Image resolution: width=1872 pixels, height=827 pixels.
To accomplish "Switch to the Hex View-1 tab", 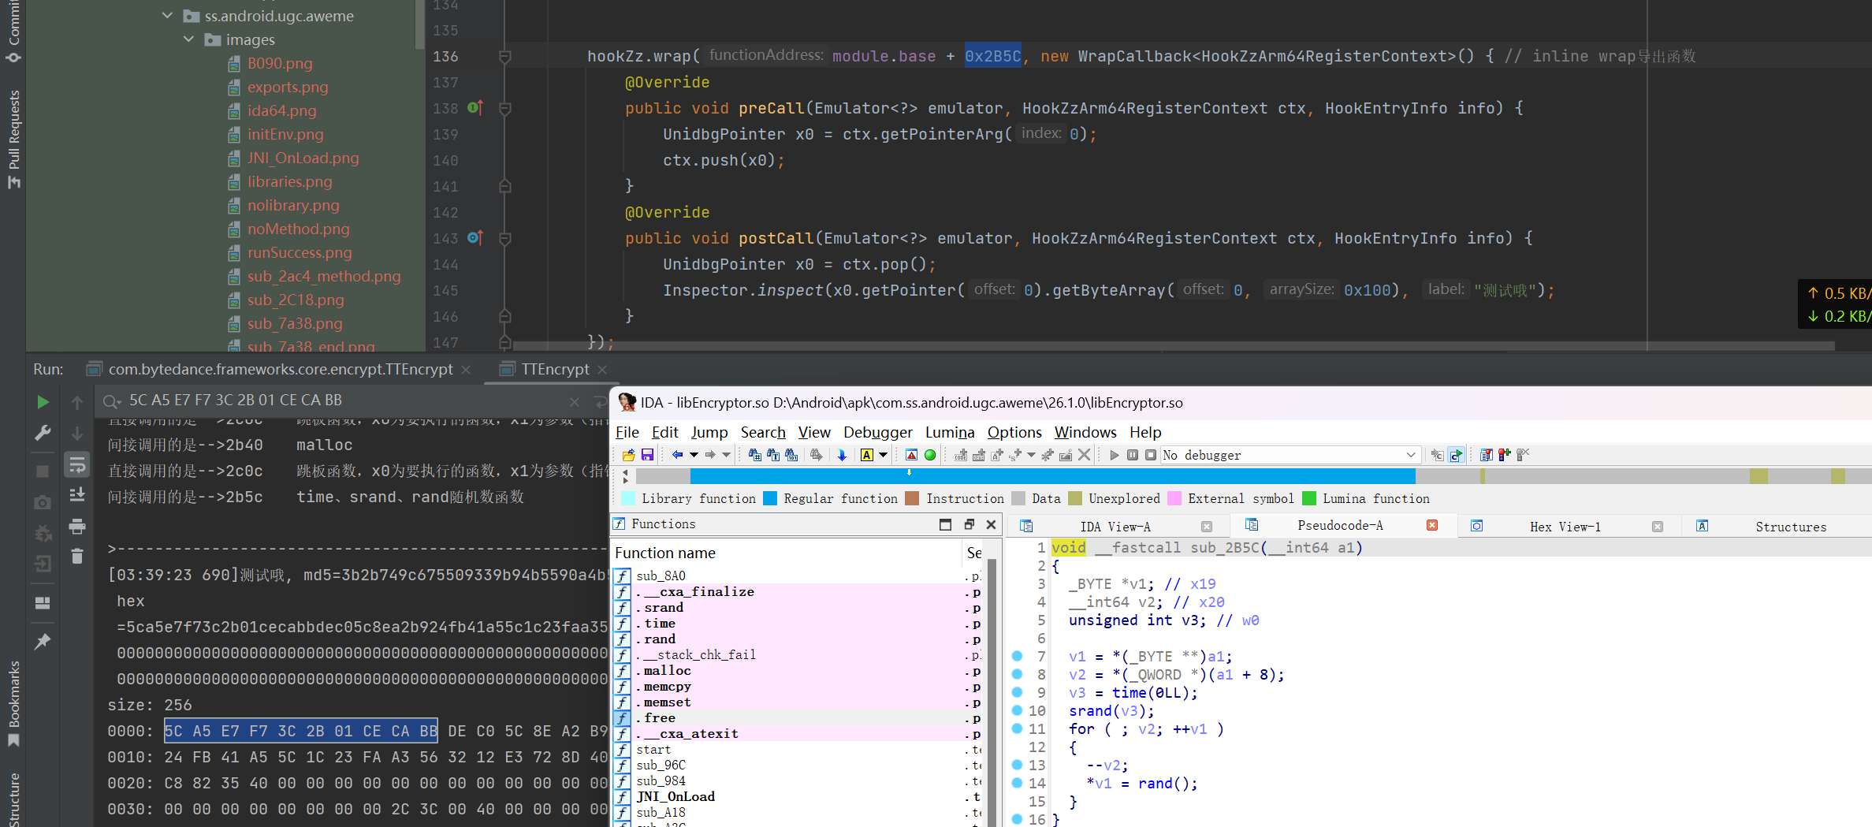I will 1565,527.
